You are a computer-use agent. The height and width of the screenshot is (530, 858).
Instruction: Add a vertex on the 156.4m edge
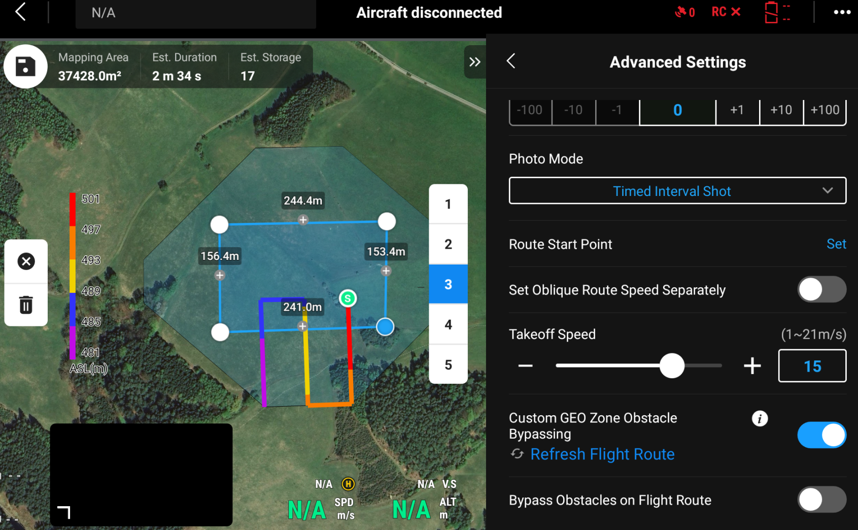(x=220, y=275)
